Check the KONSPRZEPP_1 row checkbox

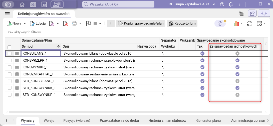point(10,60)
